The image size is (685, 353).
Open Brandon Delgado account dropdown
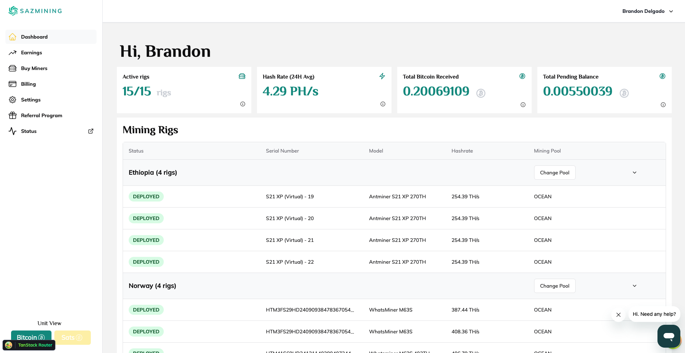pos(647,11)
